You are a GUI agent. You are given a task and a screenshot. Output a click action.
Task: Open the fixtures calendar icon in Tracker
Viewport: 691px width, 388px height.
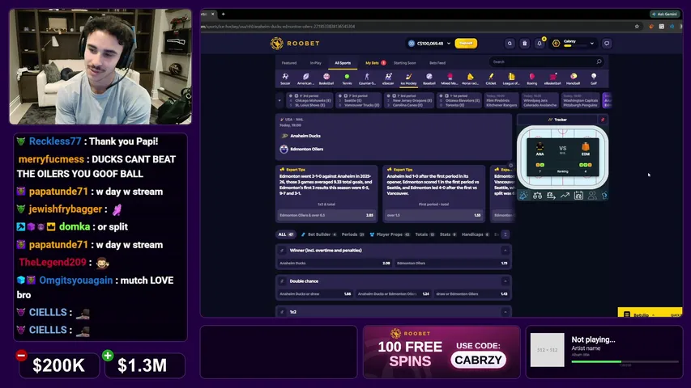point(578,196)
